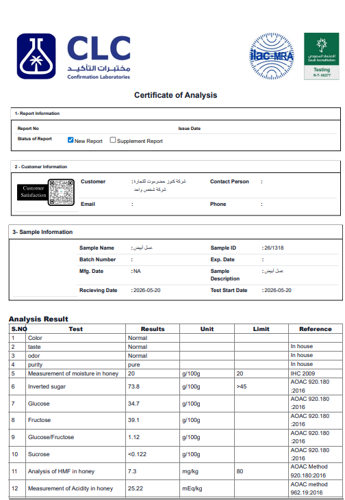Click the Saudi Accreditation Testing badge
345x500 pixels.
pyautogui.click(x=321, y=56)
